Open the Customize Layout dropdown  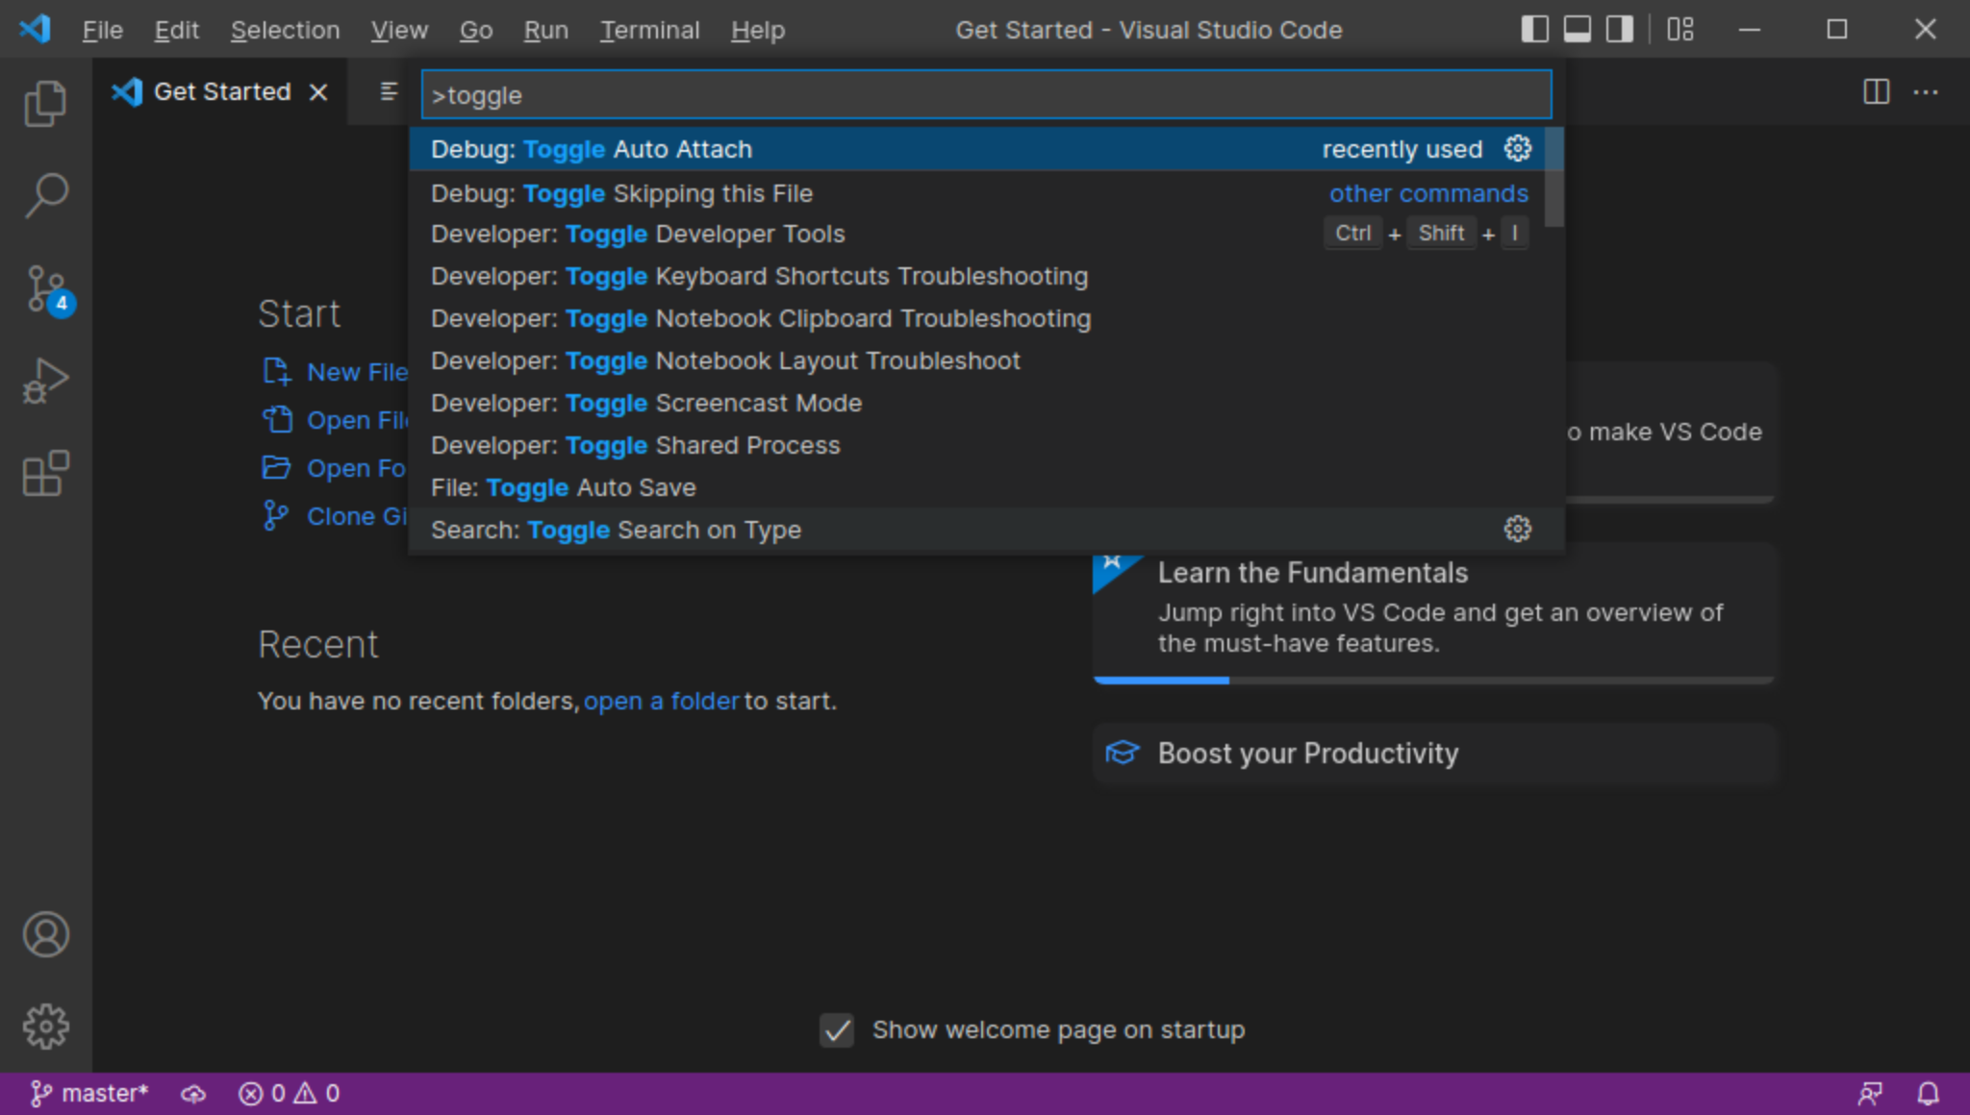tap(1681, 29)
